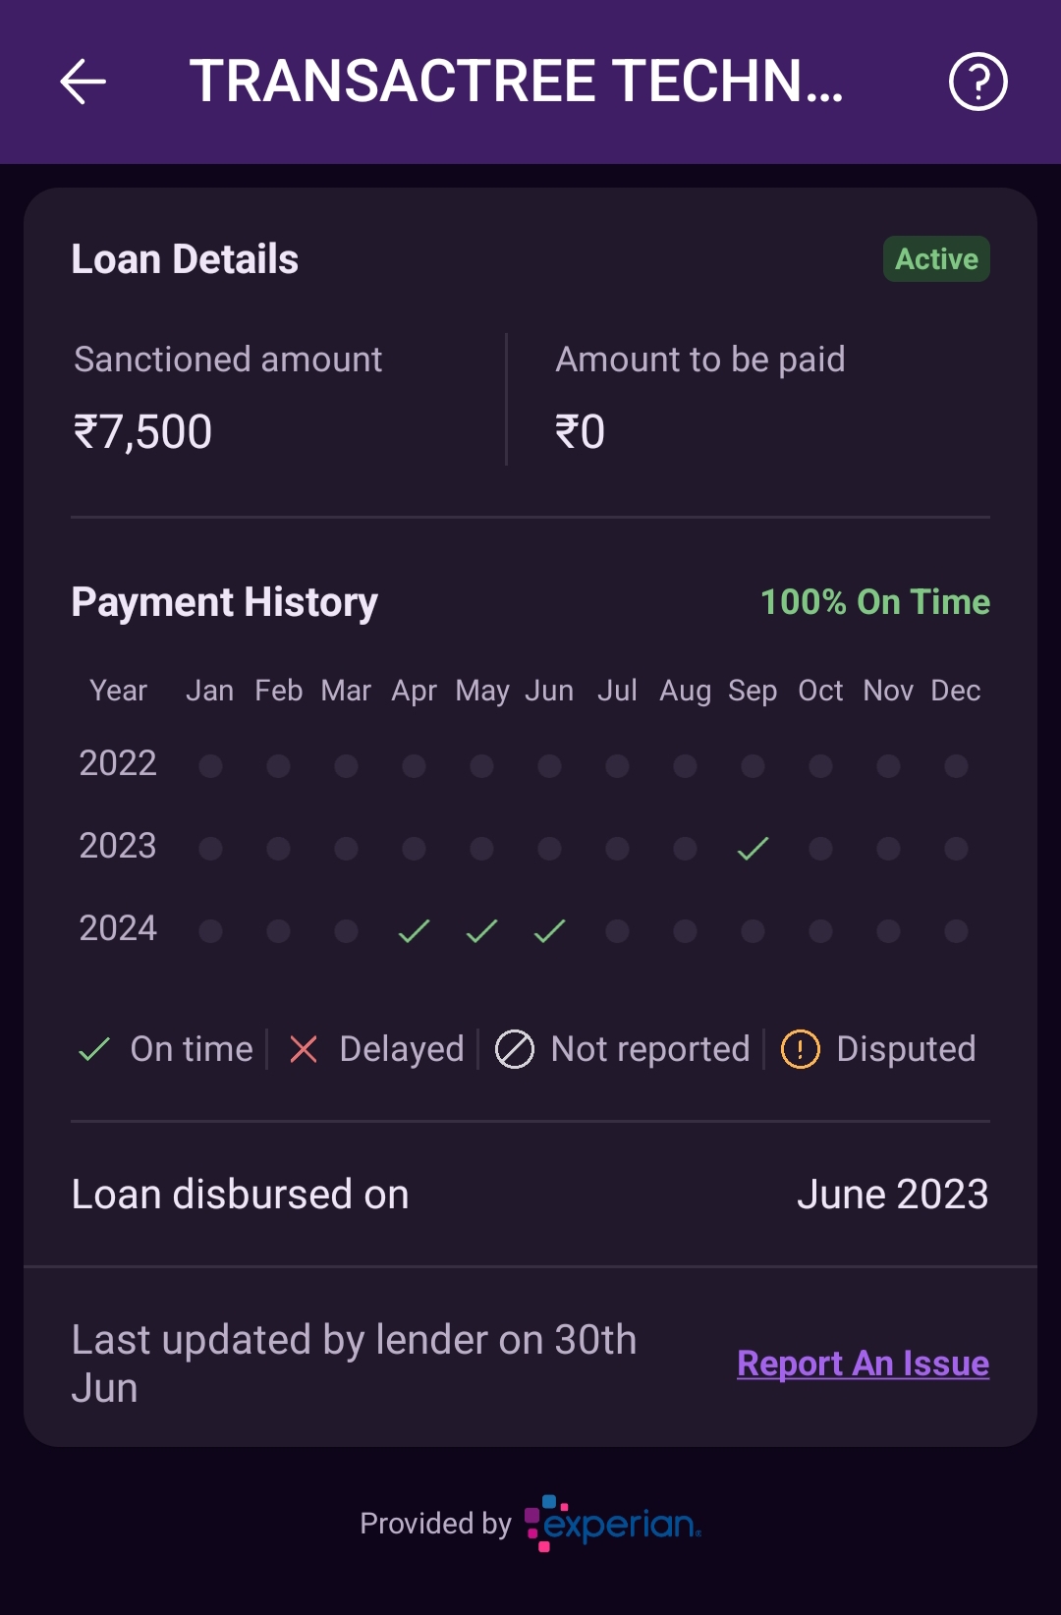Tap the TRANSACTREE TECHN... page title
The image size is (1061, 1615).
pyautogui.click(x=517, y=82)
